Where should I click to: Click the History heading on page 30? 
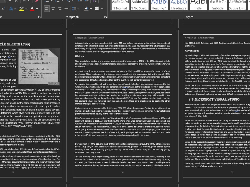[79, 56]
